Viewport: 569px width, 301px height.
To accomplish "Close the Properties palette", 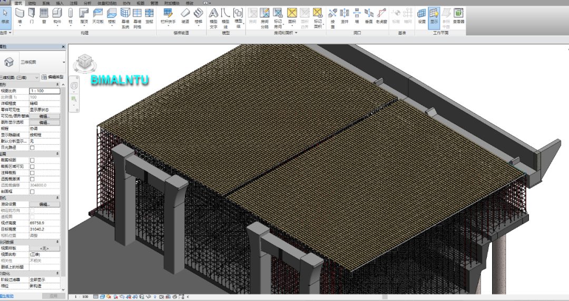I will [63, 47].
